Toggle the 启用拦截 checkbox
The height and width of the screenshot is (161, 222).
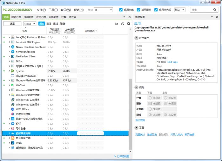click(121, 10)
